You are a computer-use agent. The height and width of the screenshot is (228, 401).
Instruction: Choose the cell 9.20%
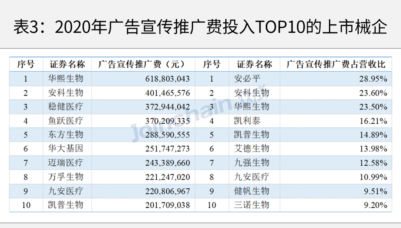point(375,205)
